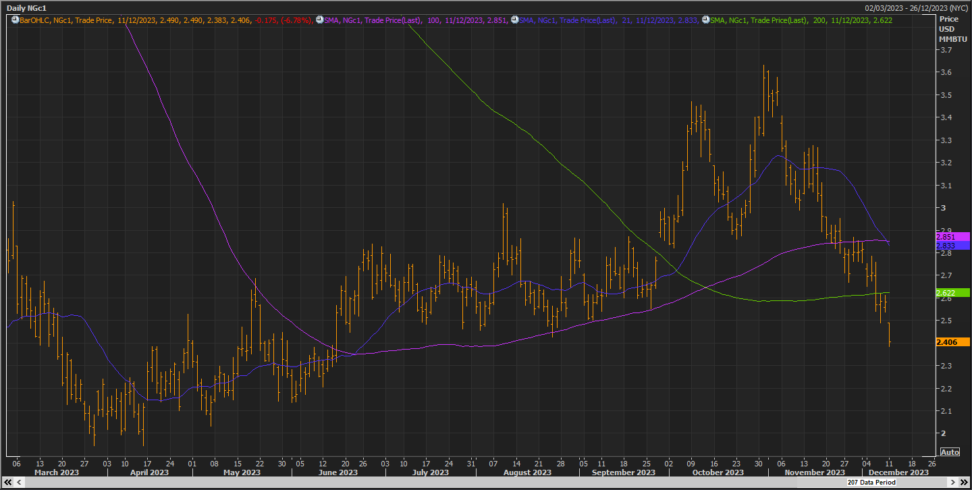Click the 2.7 price axis label

945,275
